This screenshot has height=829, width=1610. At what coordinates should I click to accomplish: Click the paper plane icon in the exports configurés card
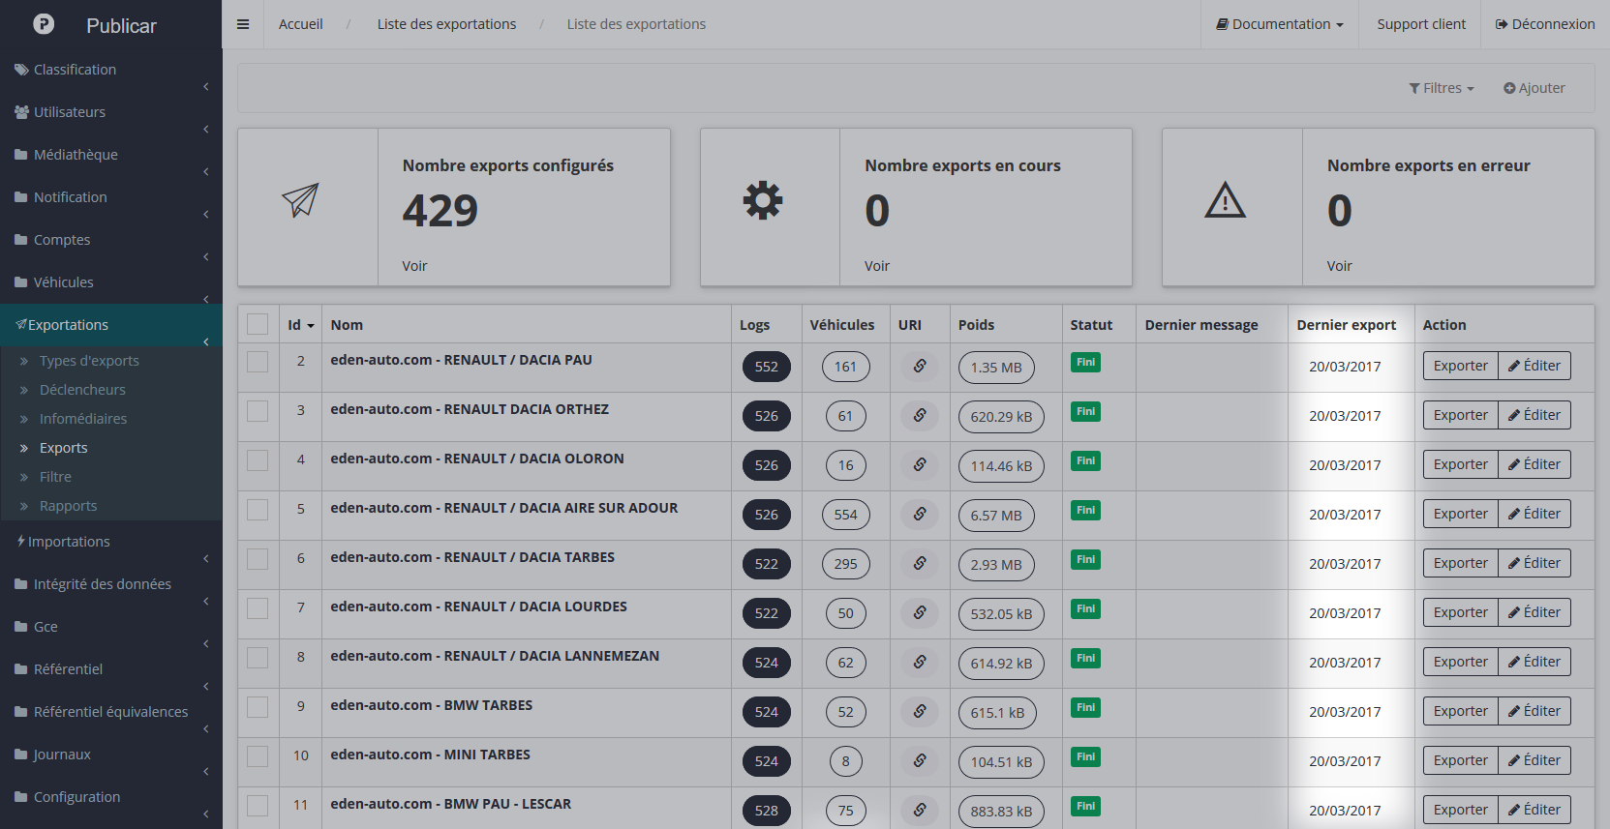point(300,200)
